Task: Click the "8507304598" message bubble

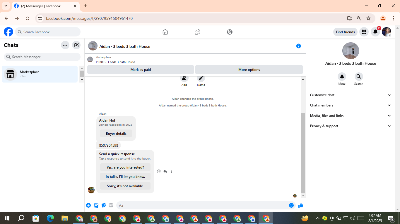Action: coord(109,146)
